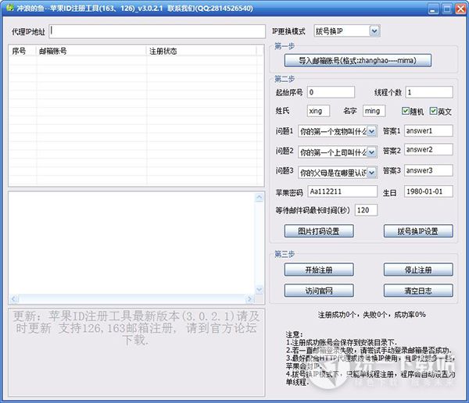This screenshot has width=469, height=403.
Task: Click the 答案3 answer field
Action: point(428,170)
